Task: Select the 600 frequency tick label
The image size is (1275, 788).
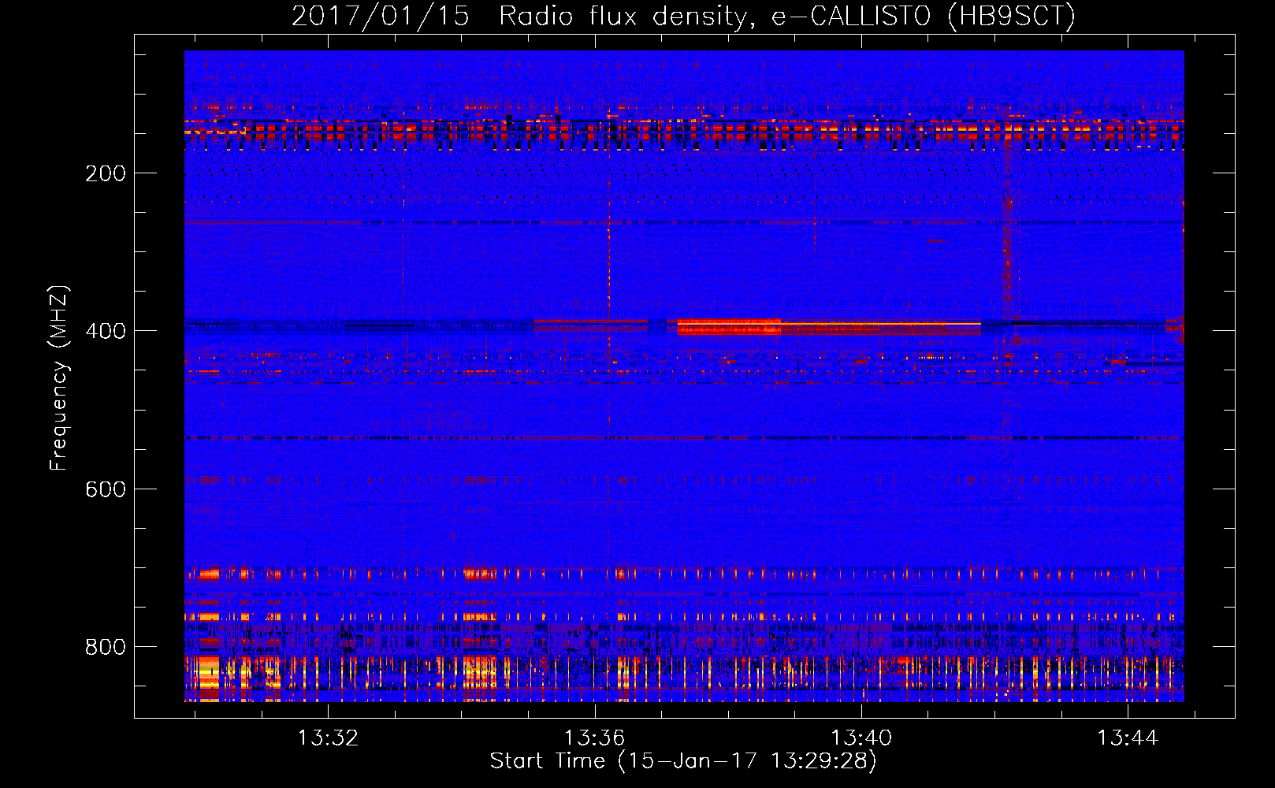Action: (106, 489)
